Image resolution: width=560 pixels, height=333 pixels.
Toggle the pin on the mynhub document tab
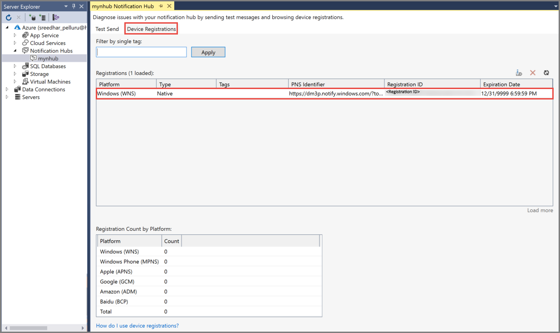pyautogui.click(x=161, y=6)
